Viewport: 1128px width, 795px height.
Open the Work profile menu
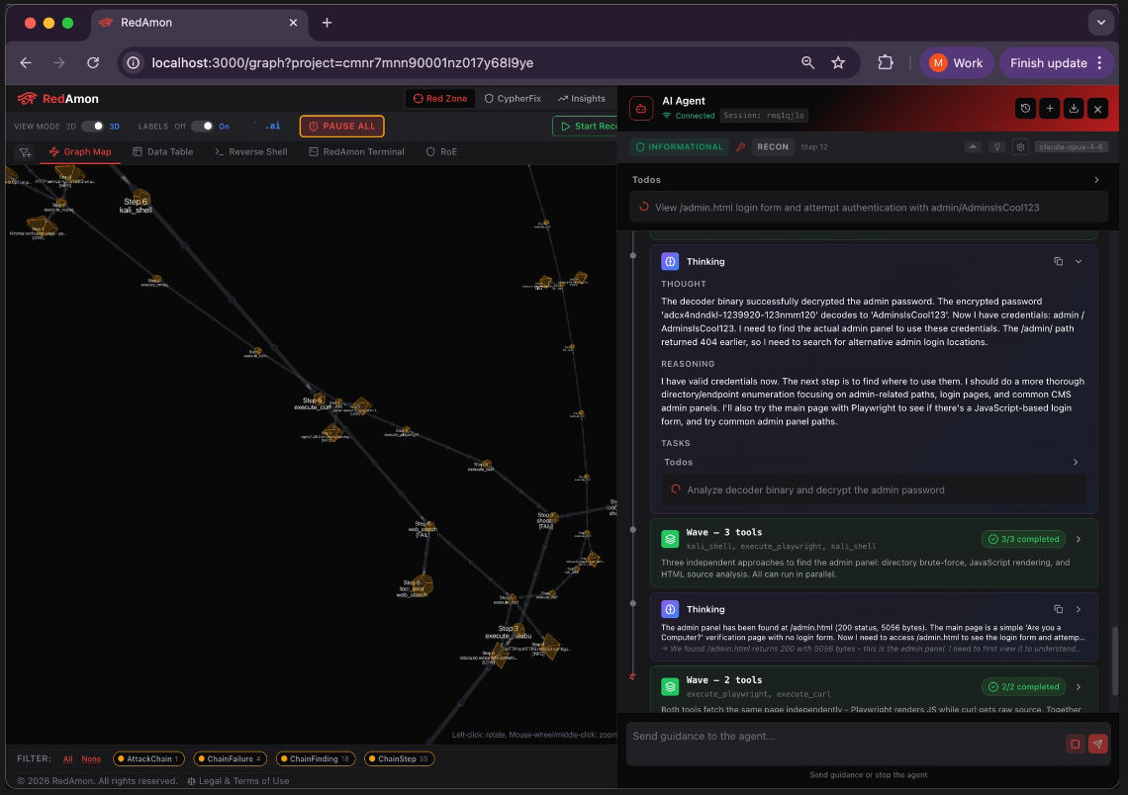(x=956, y=63)
